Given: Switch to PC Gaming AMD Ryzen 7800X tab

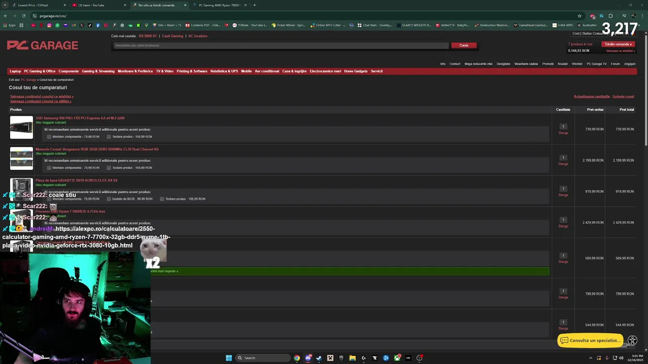Looking at the screenshot, I should pos(219,5).
